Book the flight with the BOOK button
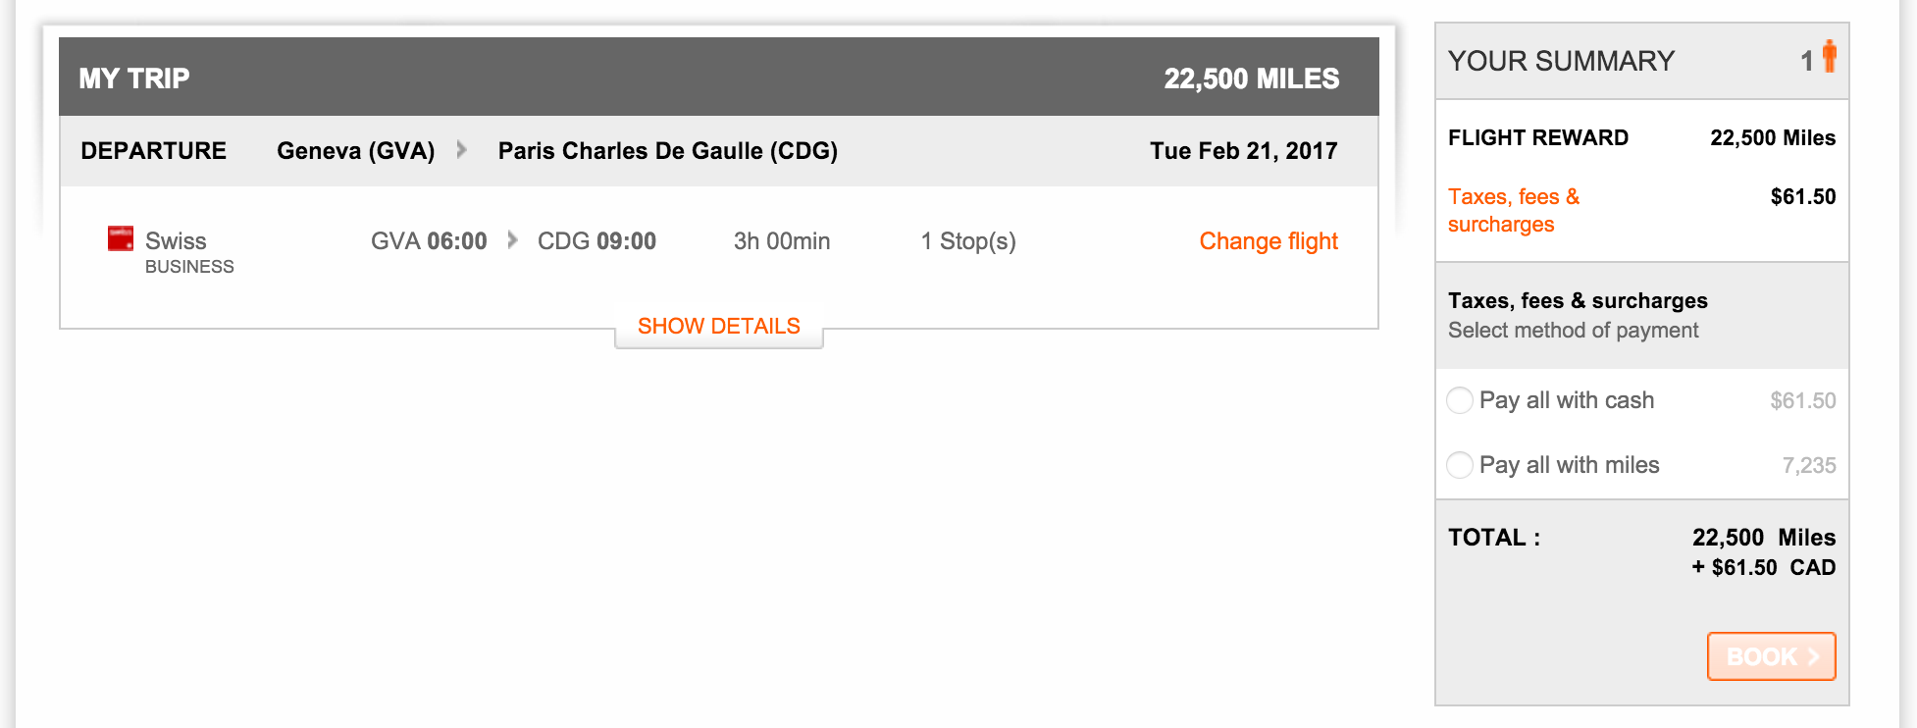The width and height of the screenshot is (1917, 728). pos(1772,656)
